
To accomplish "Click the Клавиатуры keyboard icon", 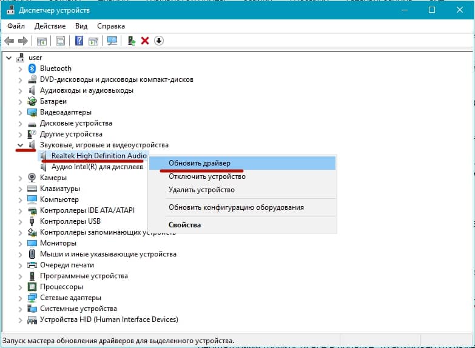I will coord(32,189).
